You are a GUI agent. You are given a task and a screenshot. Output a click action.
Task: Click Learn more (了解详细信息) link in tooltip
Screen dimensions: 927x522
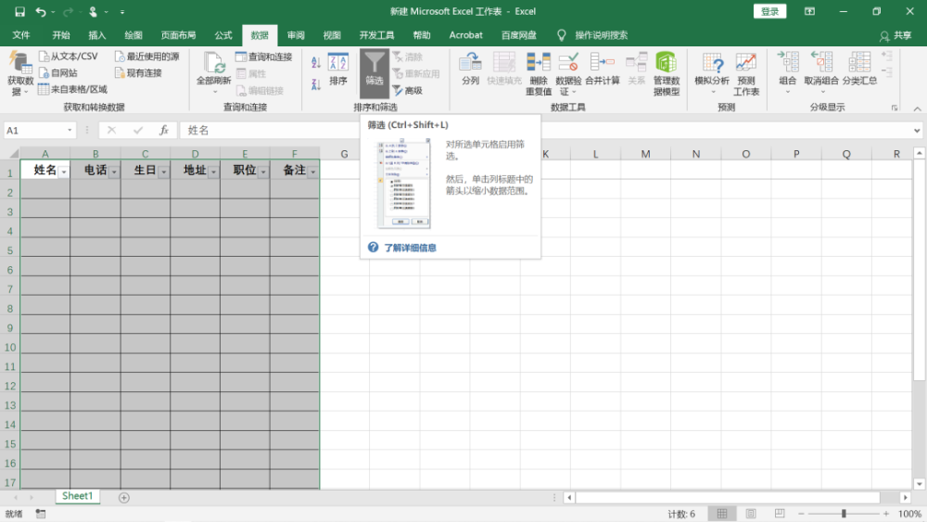(410, 248)
